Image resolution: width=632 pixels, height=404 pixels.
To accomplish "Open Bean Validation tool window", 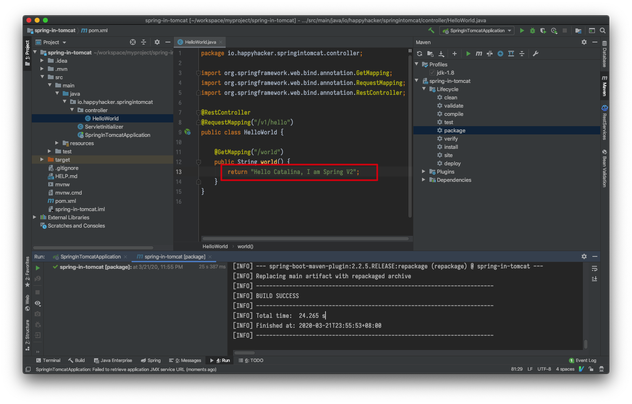I will [604, 168].
